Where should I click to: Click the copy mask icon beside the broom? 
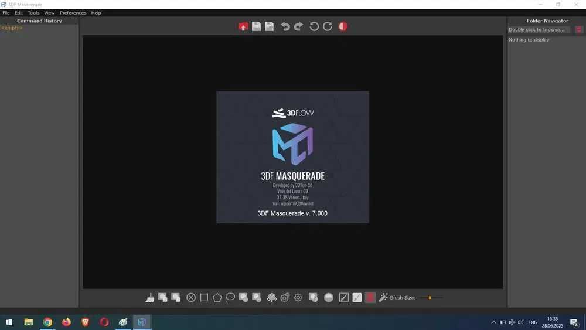163,298
